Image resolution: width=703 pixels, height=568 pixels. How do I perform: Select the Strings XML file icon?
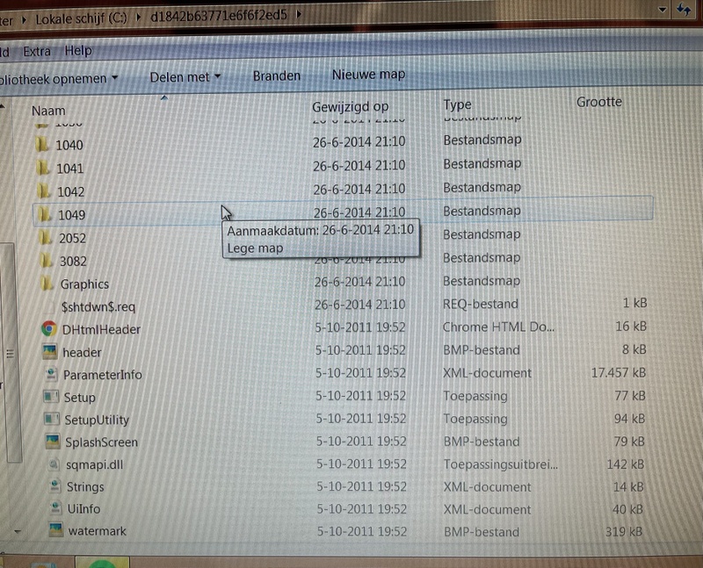(55, 486)
